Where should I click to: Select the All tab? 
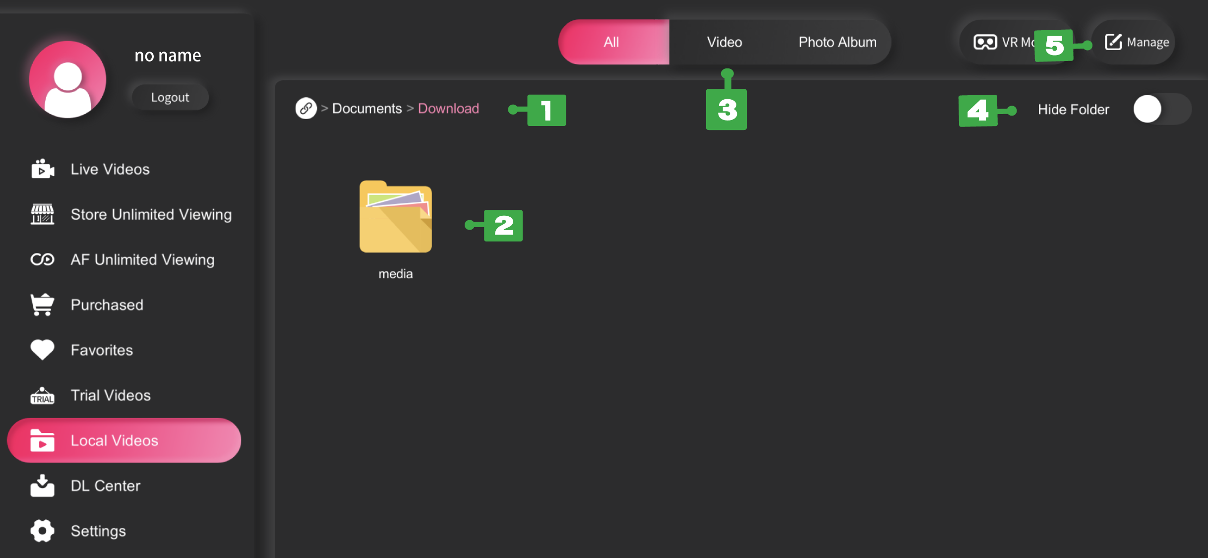pyautogui.click(x=612, y=42)
